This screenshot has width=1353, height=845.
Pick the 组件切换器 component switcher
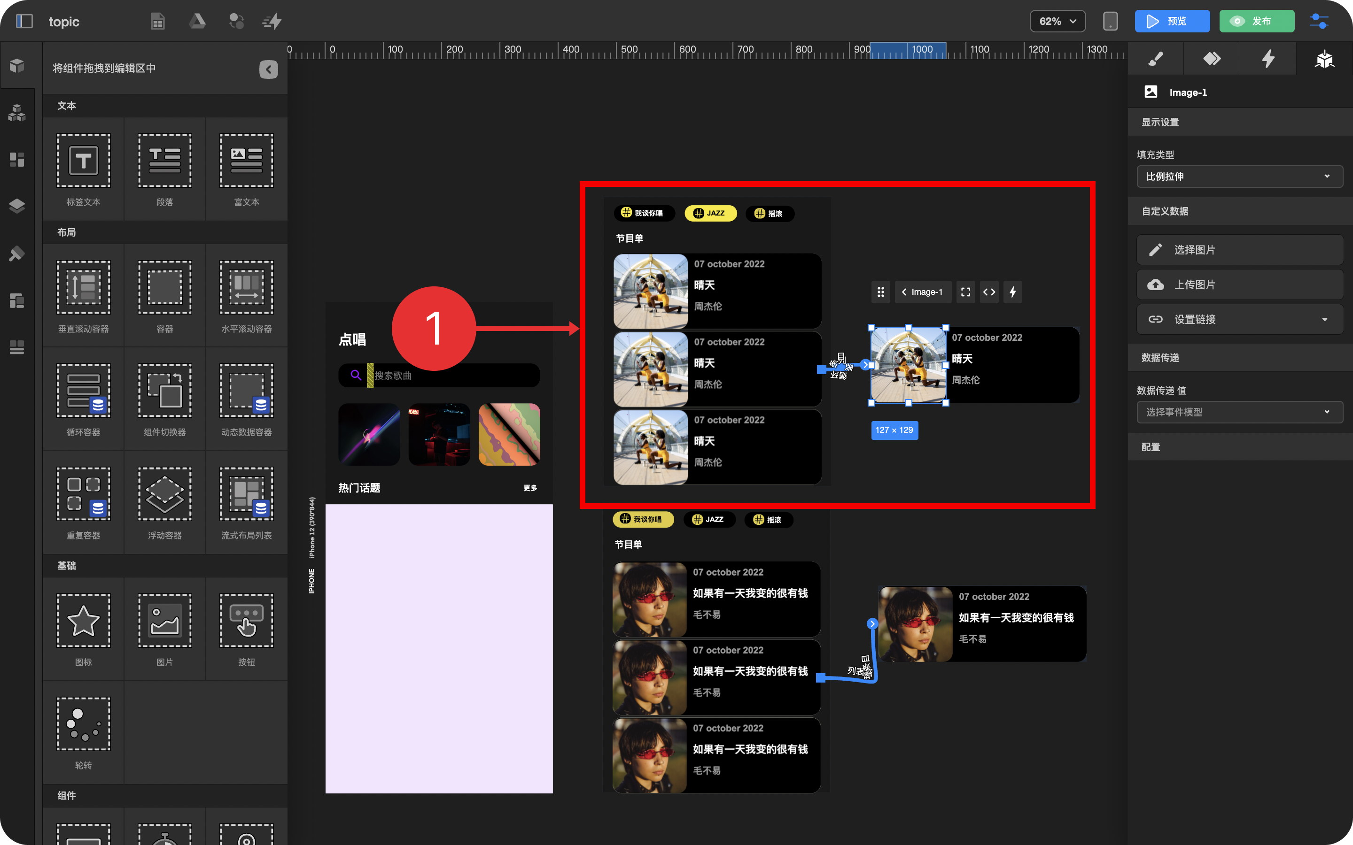click(164, 399)
